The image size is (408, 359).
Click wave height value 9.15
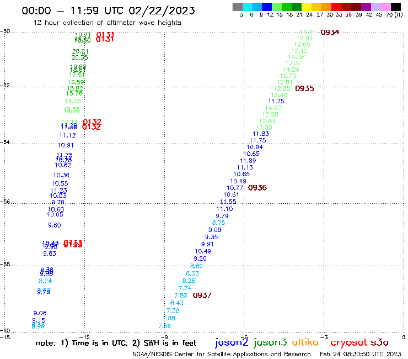click(x=39, y=320)
